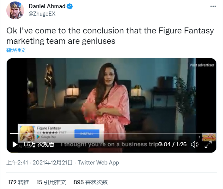Click the Figure Fantasy app icon
Screen dimensions: 223x189
(x=27, y=133)
